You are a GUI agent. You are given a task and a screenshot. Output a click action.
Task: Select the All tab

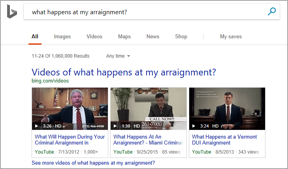point(35,36)
